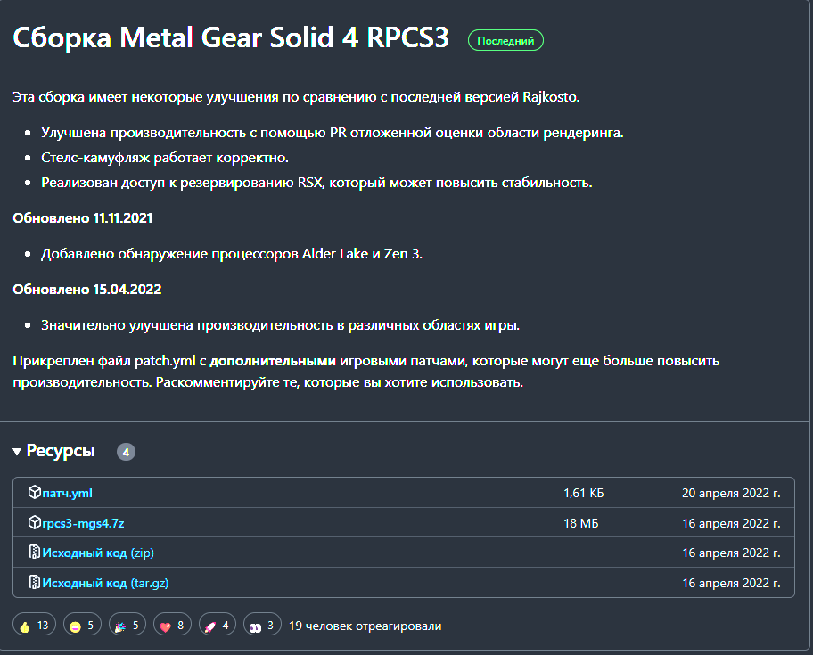Click the green Последний release label
Viewport: 813px width, 655px height.
point(505,40)
